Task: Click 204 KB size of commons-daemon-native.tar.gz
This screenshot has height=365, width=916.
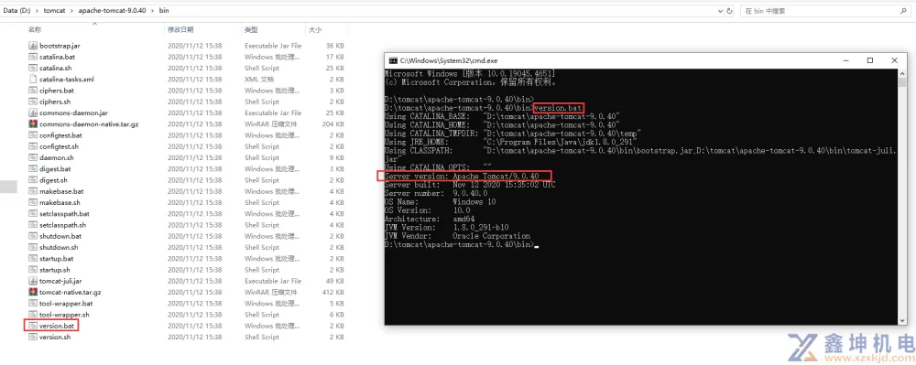Action: (334, 124)
